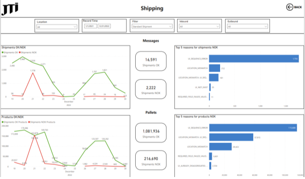
Task: Click UI_NOT_EXIST bar in shipments NOK chart
Action: coord(210,87)
